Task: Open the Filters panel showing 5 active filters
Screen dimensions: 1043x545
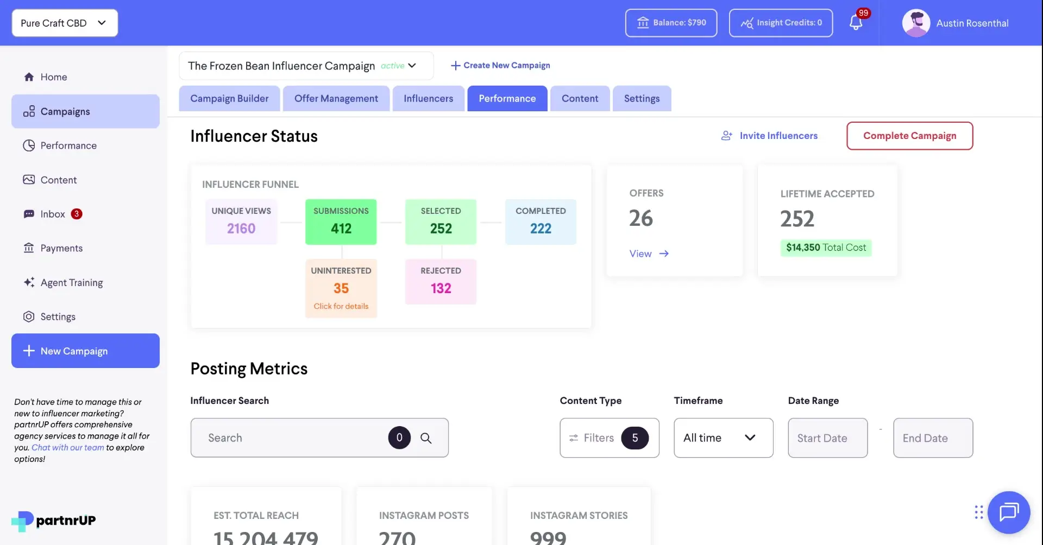Action: coord(608,438)
